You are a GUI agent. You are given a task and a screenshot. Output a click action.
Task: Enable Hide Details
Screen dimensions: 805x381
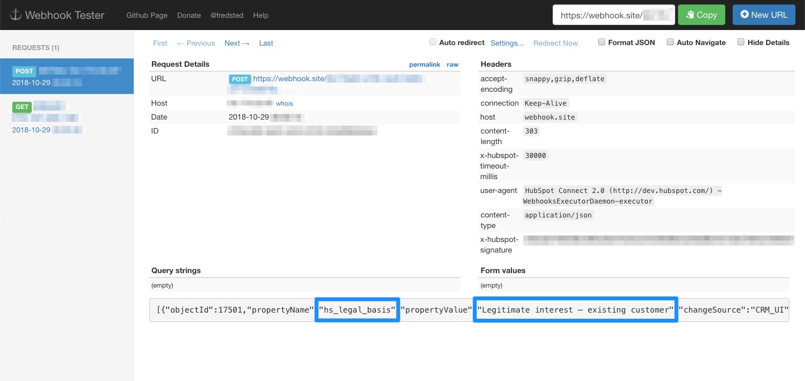[x=741, y=42]
